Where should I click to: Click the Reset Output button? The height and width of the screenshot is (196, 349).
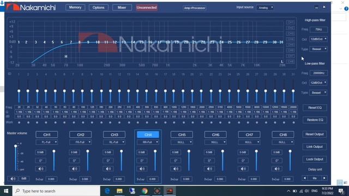click(x=315, y=134)
